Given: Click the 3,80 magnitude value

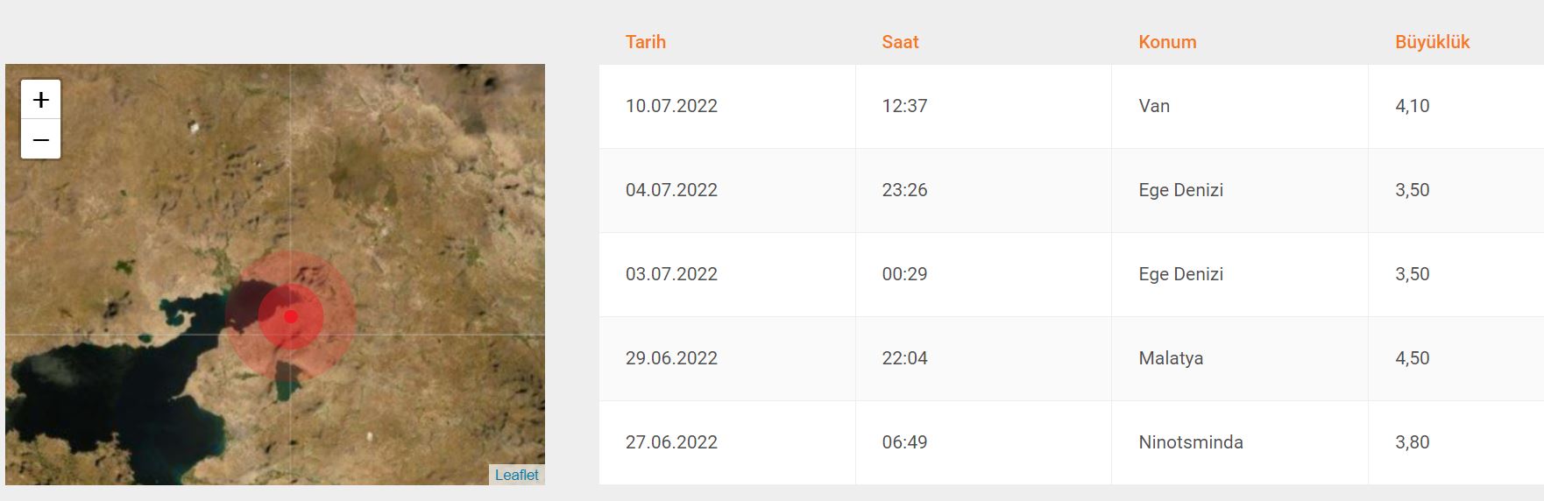Looking at the screenshot, I should (1412, 442).
